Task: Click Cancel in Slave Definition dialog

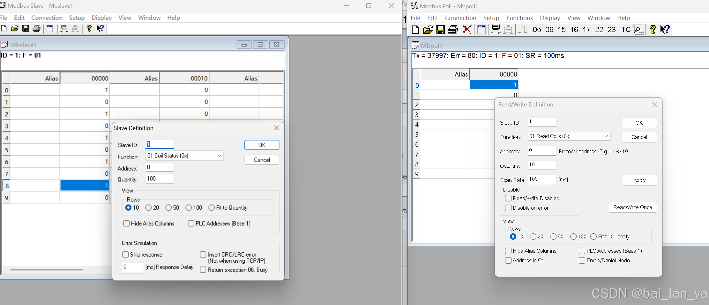Action: tap(262, 160)
